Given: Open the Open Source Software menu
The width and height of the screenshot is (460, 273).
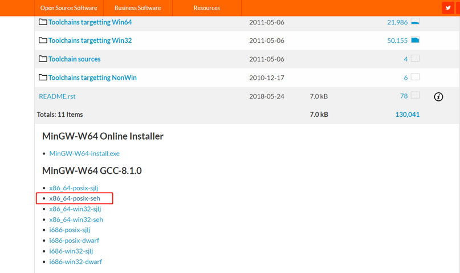Looking at the screenshot, I should (x=68, y=8).
